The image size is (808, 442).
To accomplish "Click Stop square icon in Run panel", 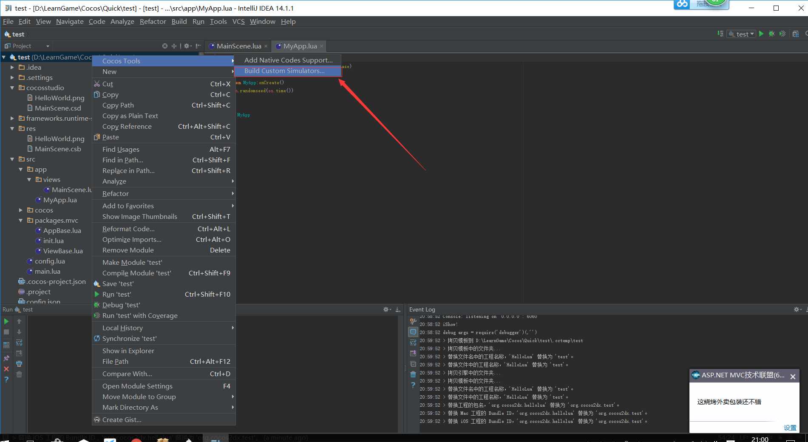I will [6, 332].
